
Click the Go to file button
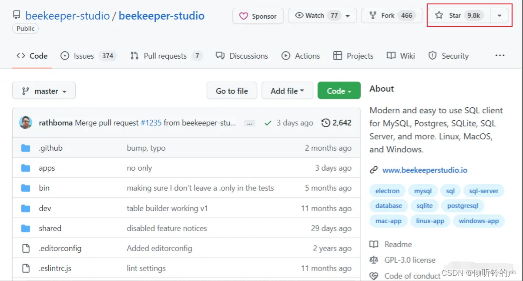232,90
